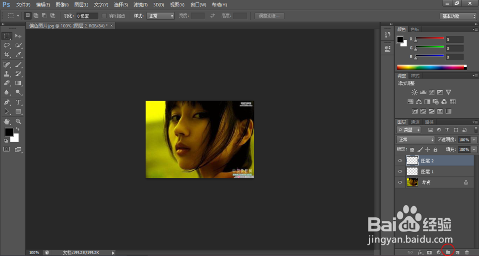Hide the 背景 layer eye icon
Screen dimensions: 479x256
[400, 182]
